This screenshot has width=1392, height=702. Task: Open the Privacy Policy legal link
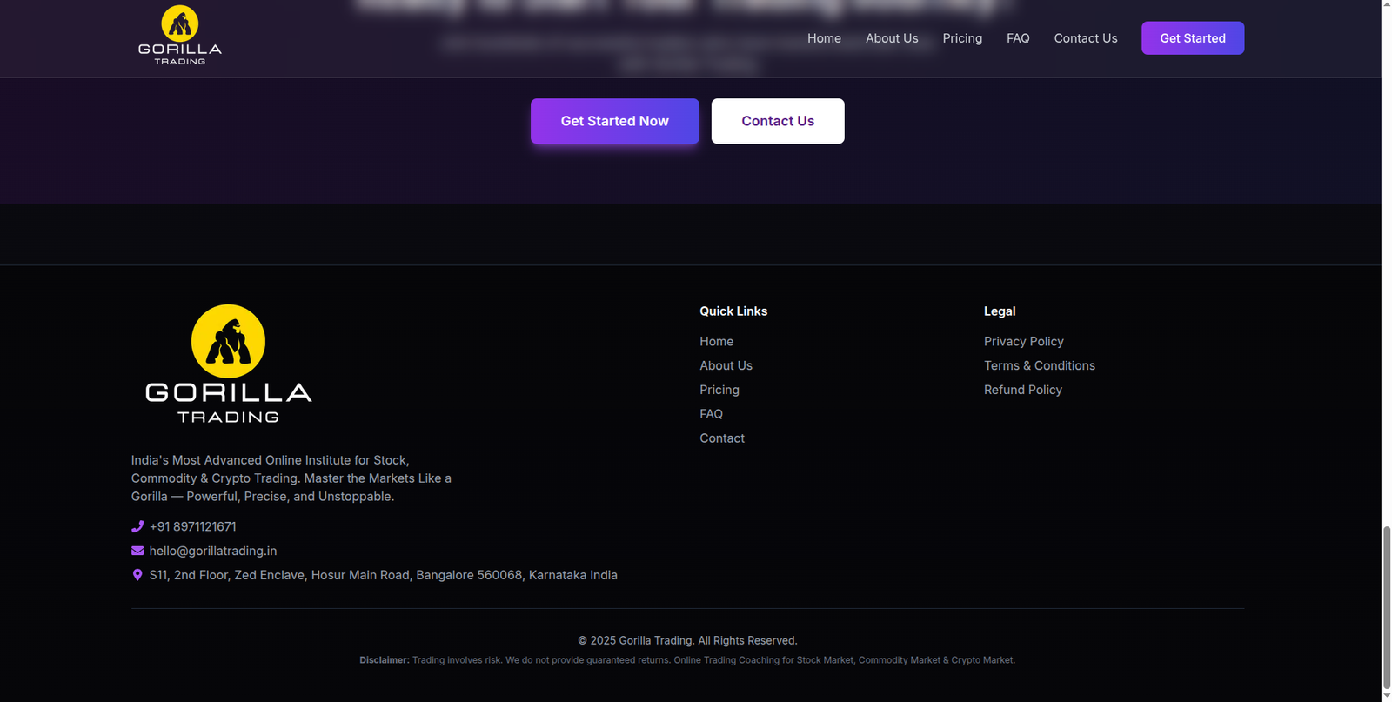point(1024,342)
